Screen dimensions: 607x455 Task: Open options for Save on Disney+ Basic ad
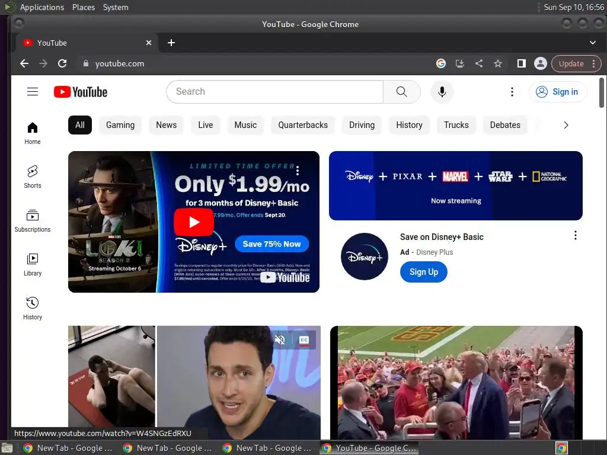(x=575, y=235)
